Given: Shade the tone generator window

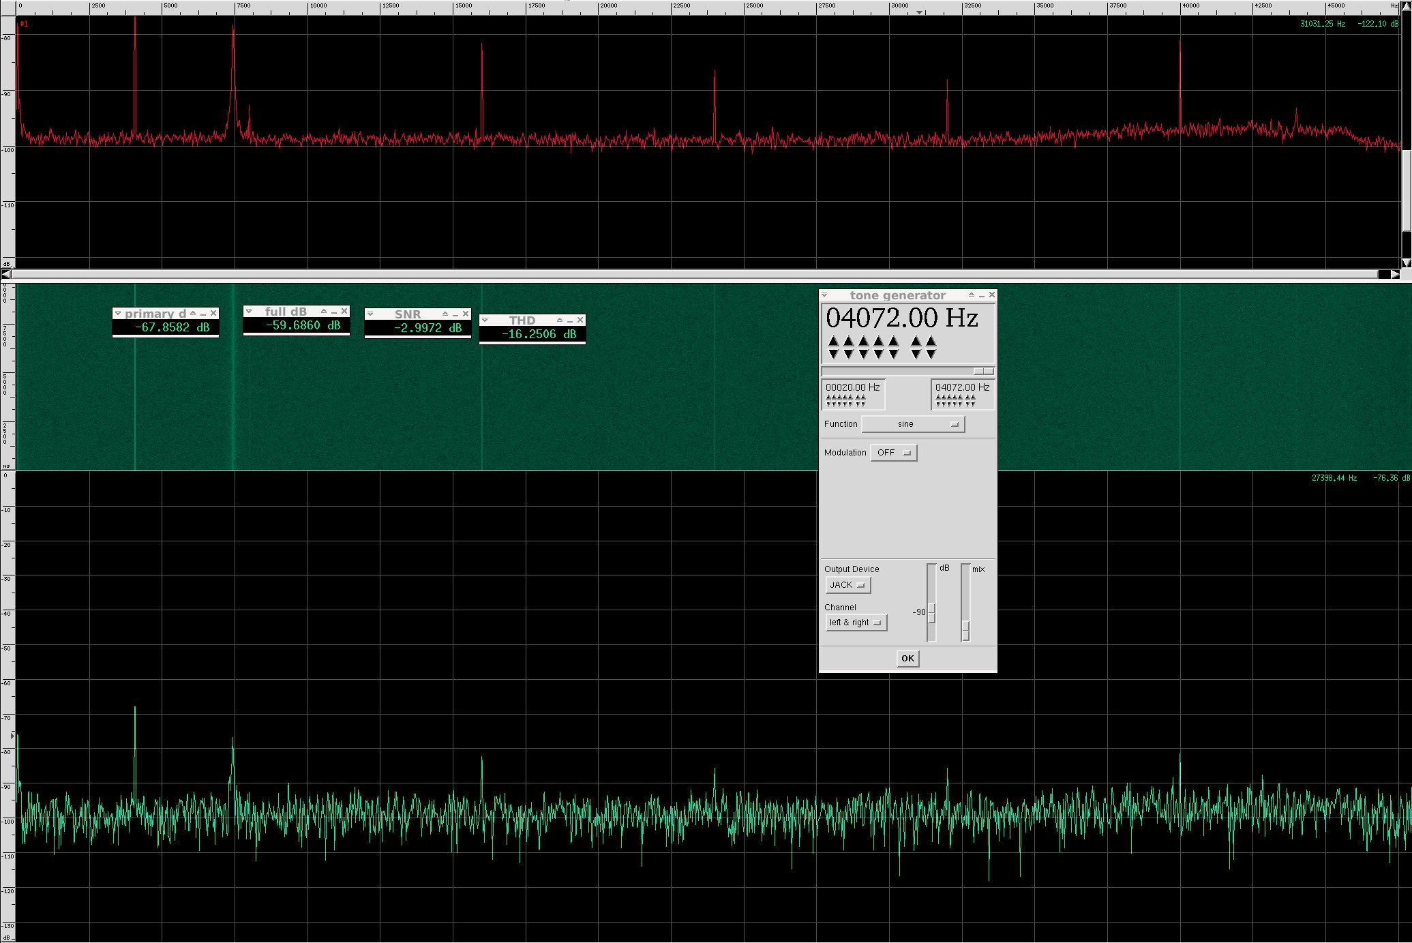Looking at the screenshot, I should [971, 295].
